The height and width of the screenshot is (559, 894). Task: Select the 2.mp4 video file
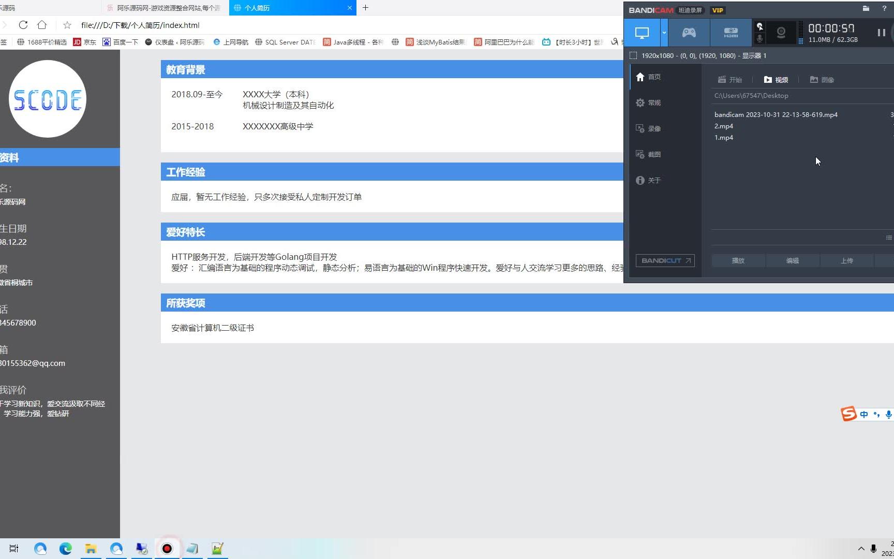click(x=724, y=126)
